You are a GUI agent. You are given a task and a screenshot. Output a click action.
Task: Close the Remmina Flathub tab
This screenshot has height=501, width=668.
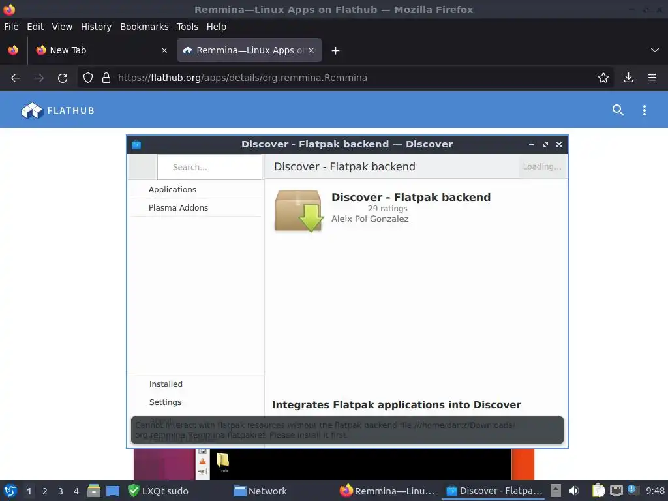point(311,50)
